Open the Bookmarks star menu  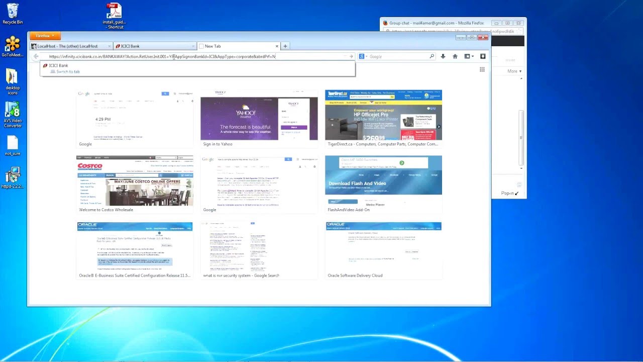469,56
